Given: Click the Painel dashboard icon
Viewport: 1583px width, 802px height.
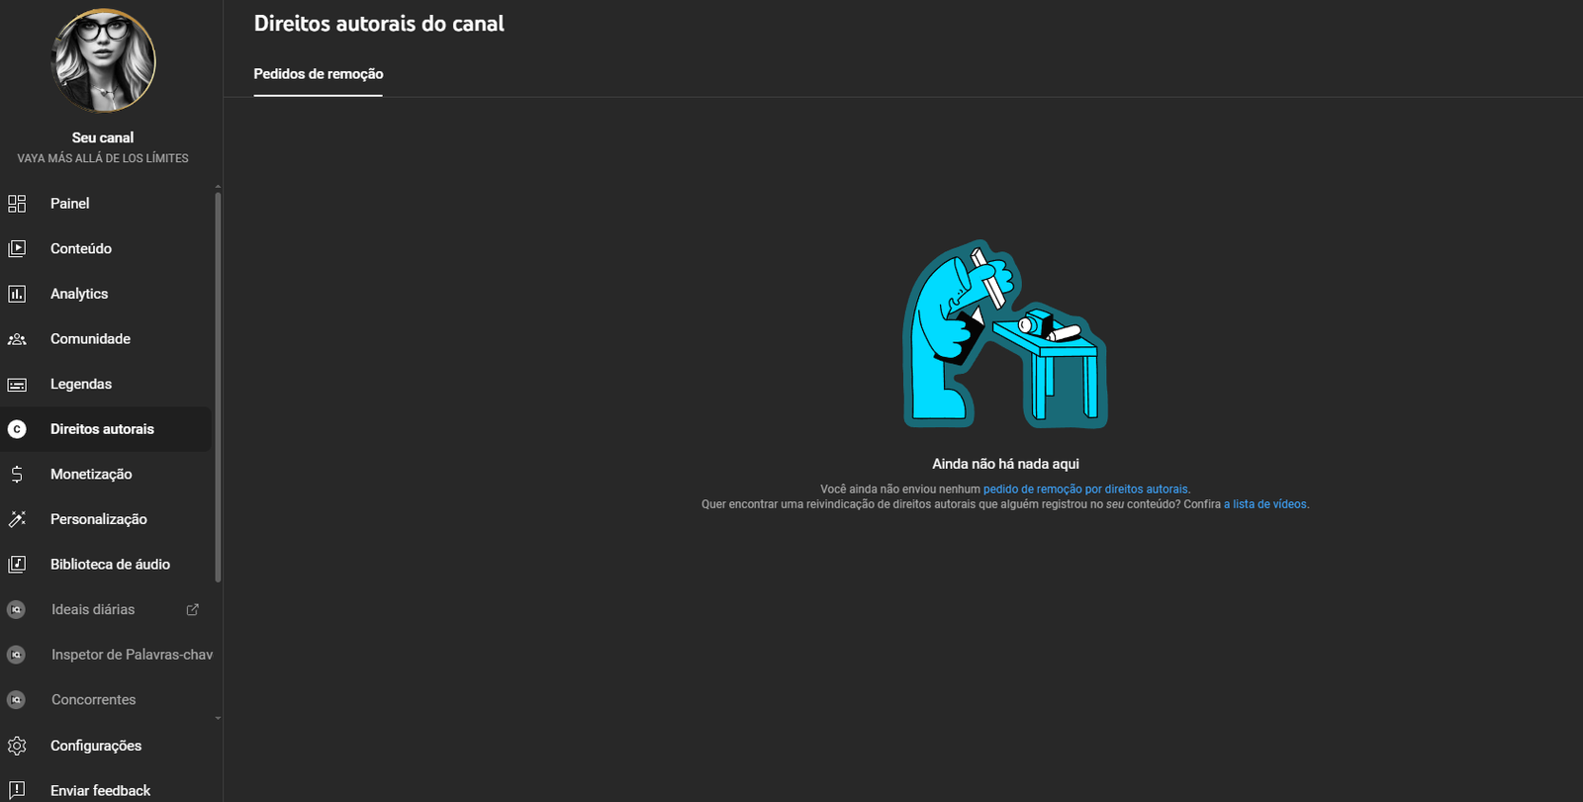Looking at the screenshot, I should [17, 204].
